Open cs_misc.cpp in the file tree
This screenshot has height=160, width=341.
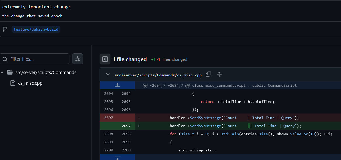(30, 83)
